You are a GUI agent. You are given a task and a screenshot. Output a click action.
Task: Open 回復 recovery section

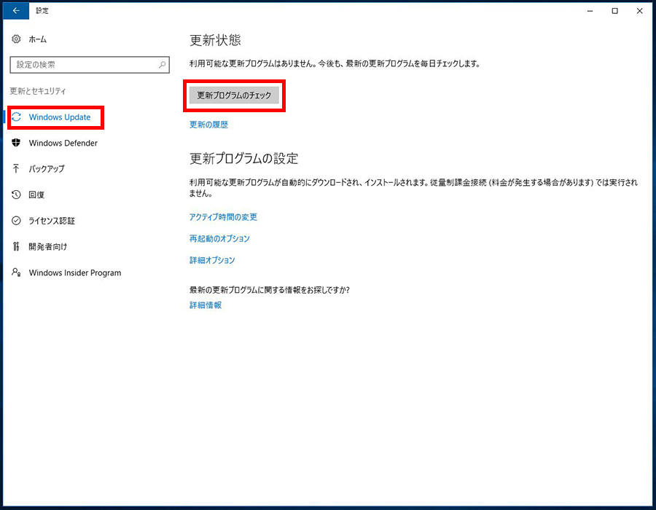point(36,195)
